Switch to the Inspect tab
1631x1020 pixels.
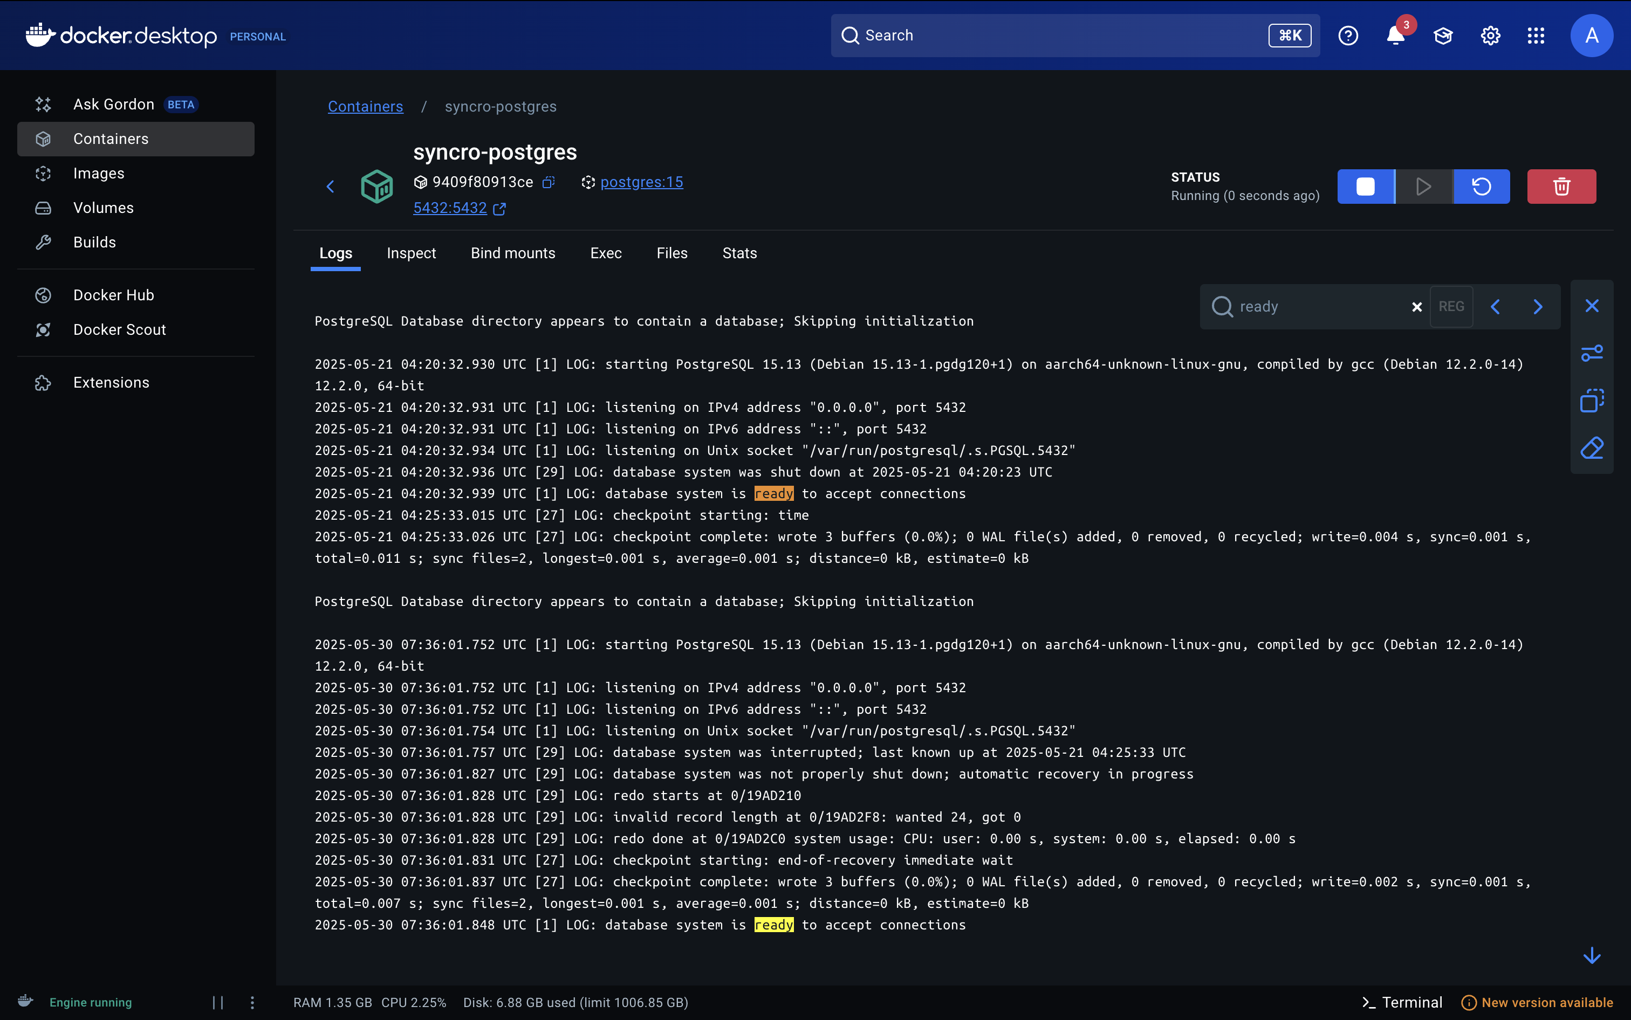(x=411, y=253)
